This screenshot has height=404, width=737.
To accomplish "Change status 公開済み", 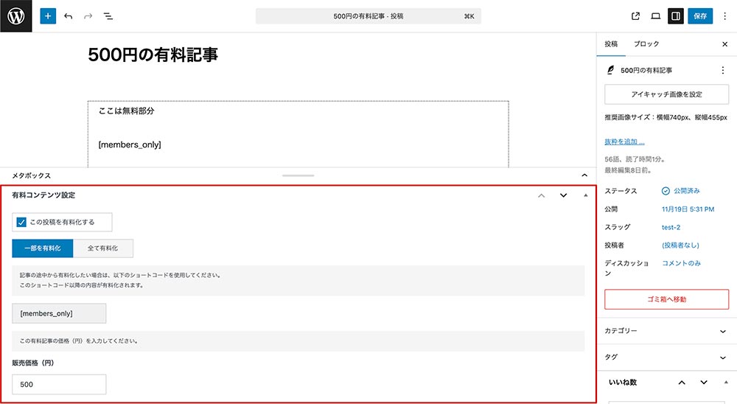I will (x=681, y=191).
